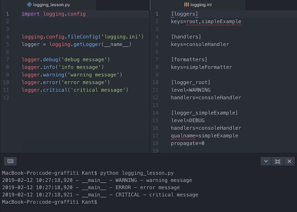Click the CRITICAL log output line in terminal
Screen dimensions: 297x212
pos(100,195)
